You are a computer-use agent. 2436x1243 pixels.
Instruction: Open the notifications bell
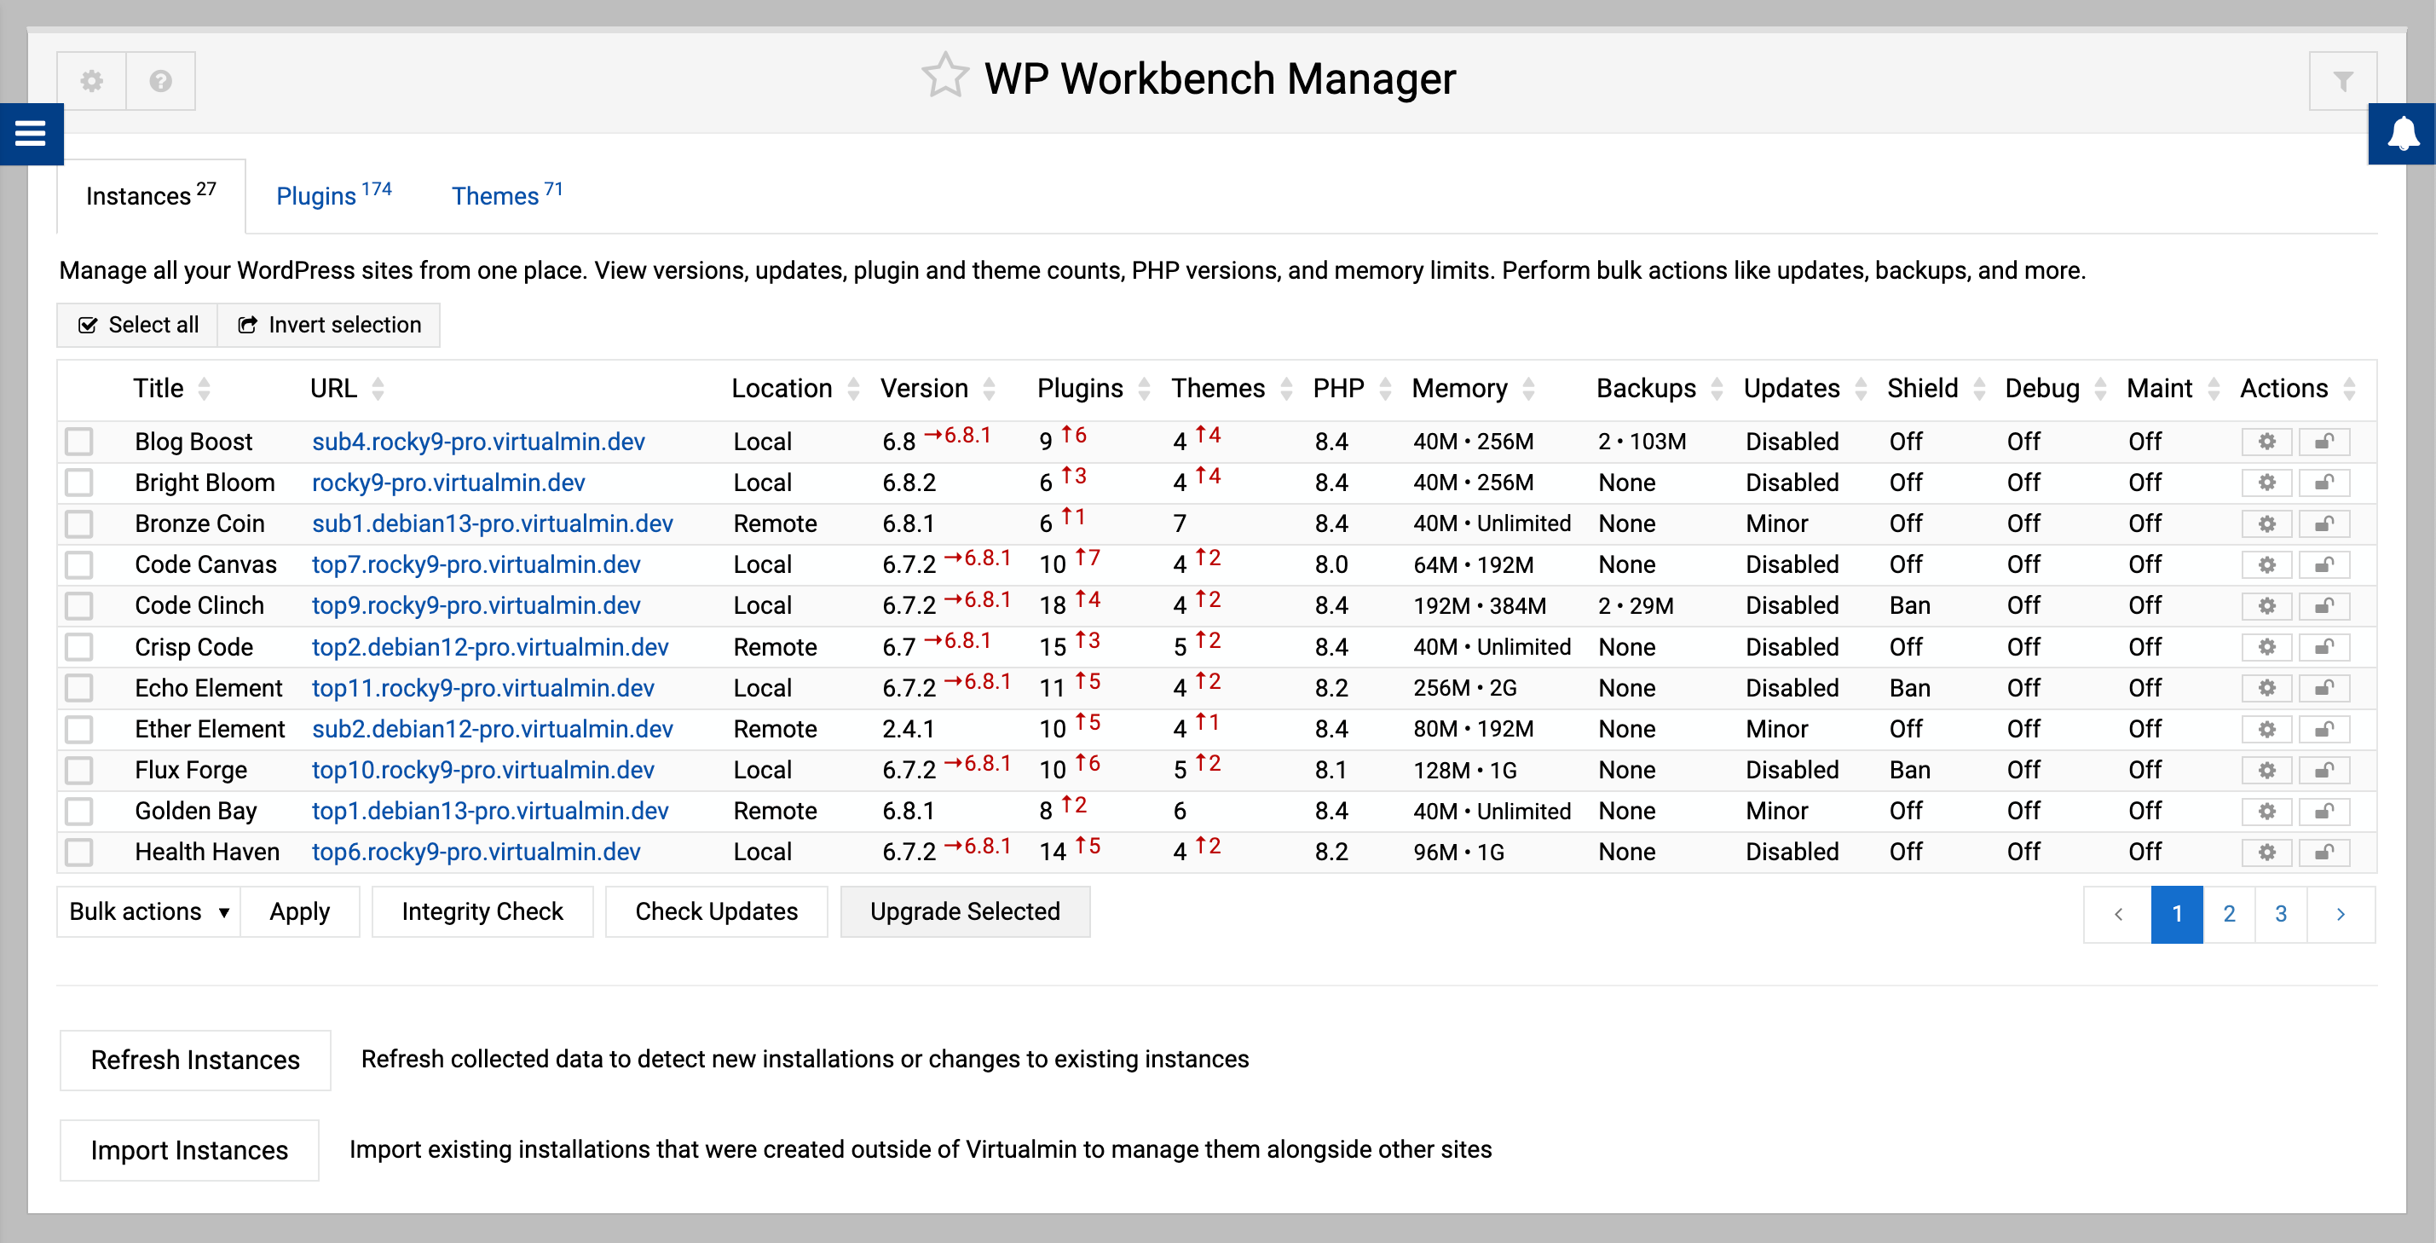2403,133
